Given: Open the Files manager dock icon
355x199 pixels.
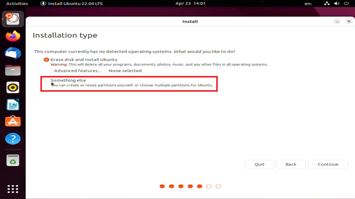Looking at the screenshot, I should (13, 70).
